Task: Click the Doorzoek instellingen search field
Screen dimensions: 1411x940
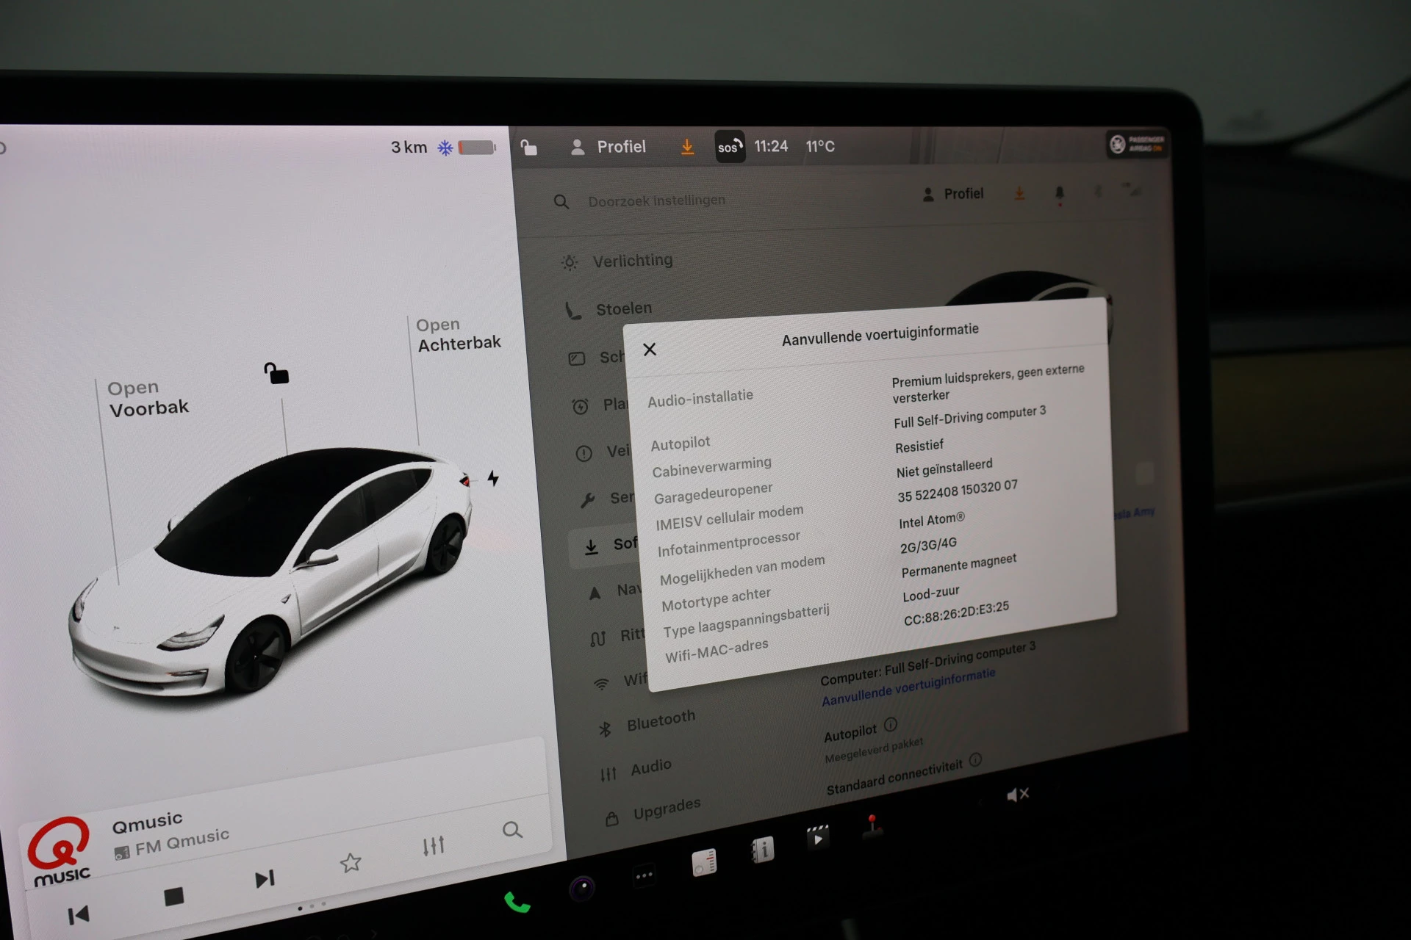Action: (657, 200)
